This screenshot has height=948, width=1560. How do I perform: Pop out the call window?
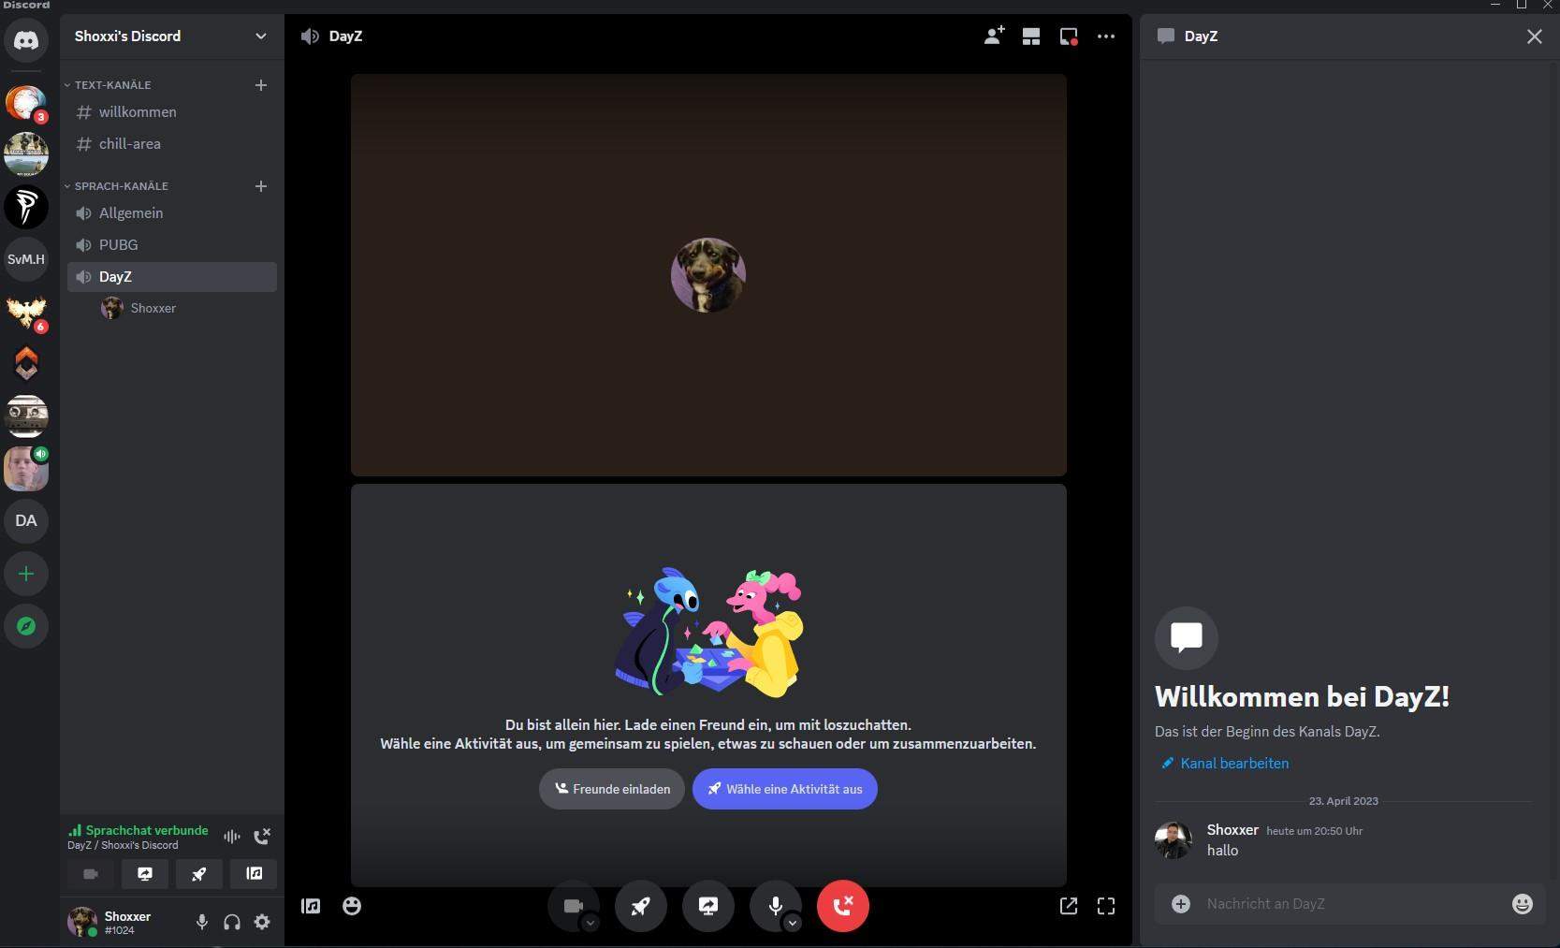(x=1069, y=906)
